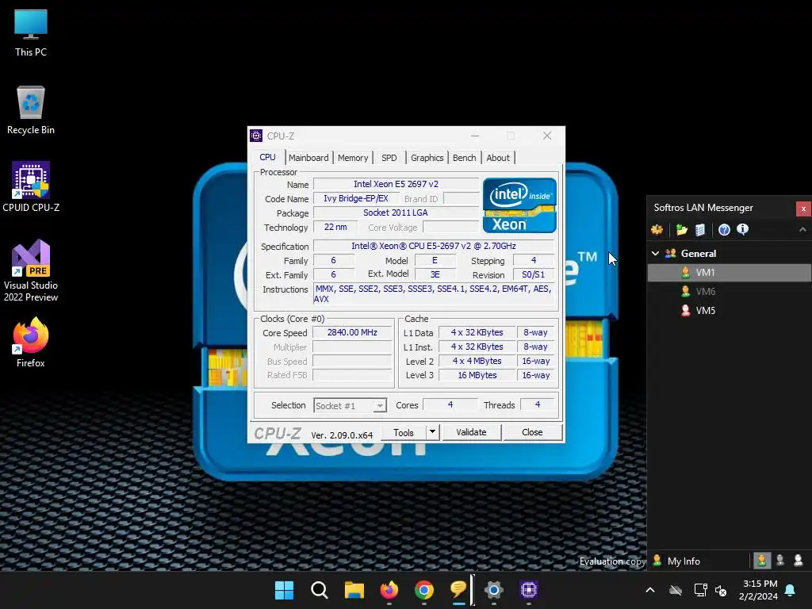
Task: Open Softros Messenger help question mark icon
Action: (724, 229)
